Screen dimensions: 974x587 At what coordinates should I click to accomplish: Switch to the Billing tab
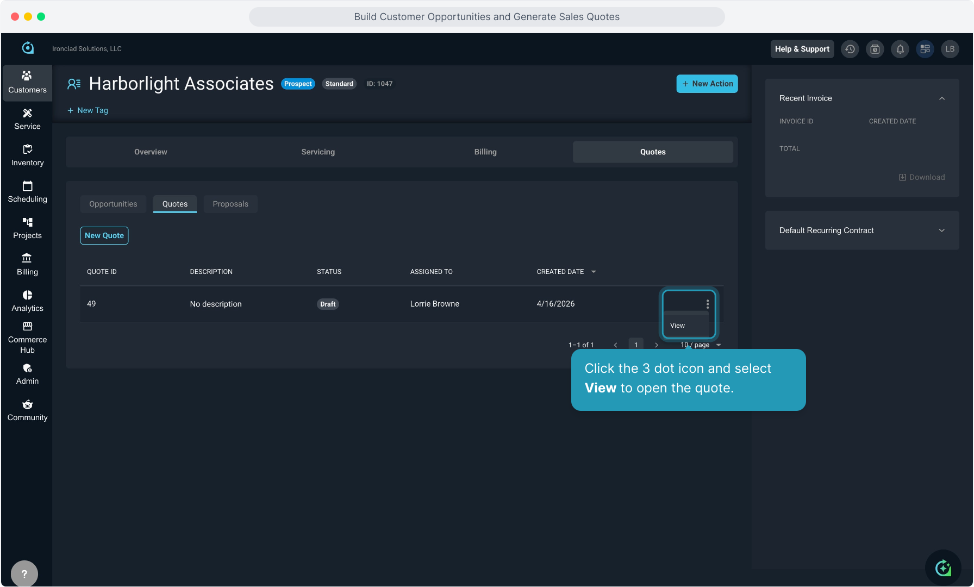[485, 152]
